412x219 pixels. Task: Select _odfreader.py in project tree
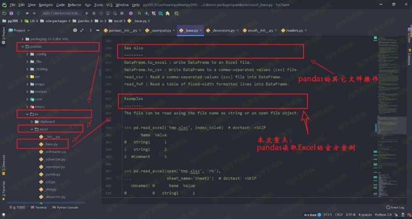coord(53,151)
